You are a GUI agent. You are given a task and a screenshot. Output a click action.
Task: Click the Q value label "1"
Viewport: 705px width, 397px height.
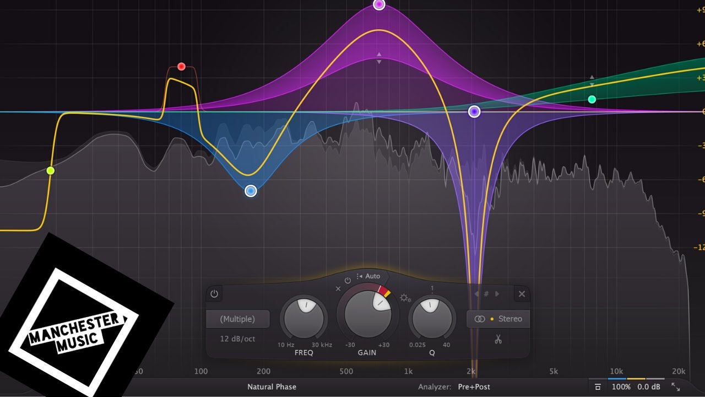432,288
